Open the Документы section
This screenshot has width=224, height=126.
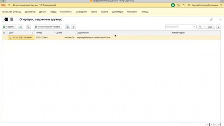(x=30, y=12)
